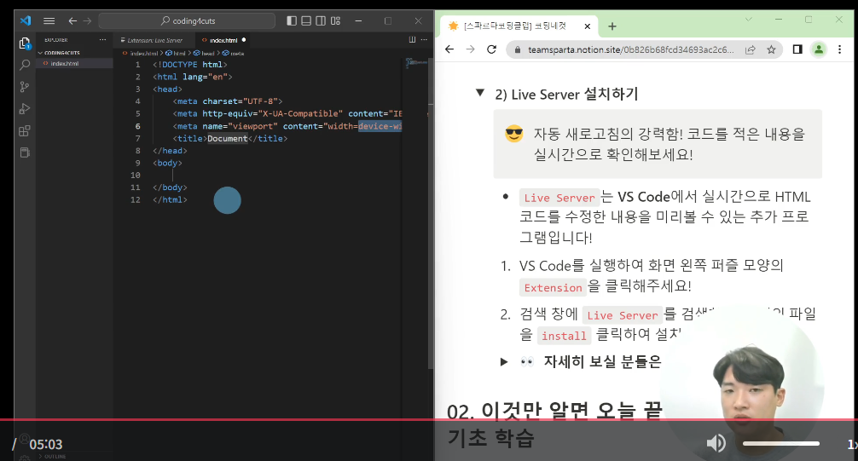Image resolution: width=858 pixels, height=461 pixels.
Task: Open the Search view in activity bar
Action: point(25,65)
